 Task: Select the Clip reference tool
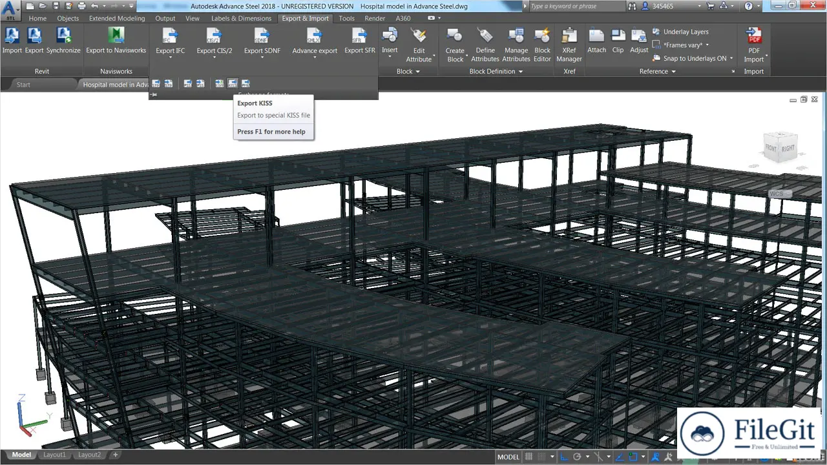pyautogui.click(x=618, y=40)
